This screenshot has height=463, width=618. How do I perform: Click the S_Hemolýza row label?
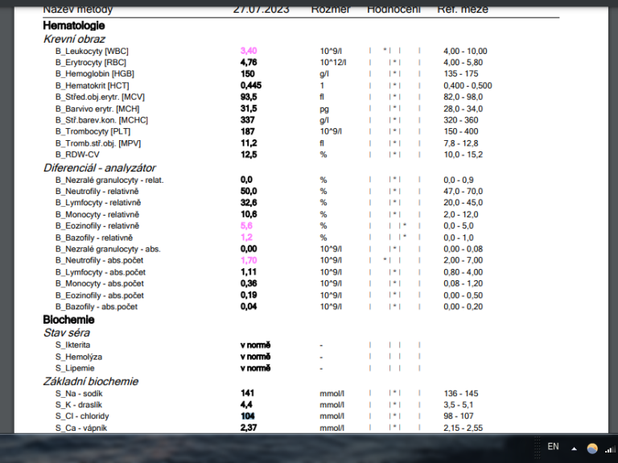[x=79, y=357]
